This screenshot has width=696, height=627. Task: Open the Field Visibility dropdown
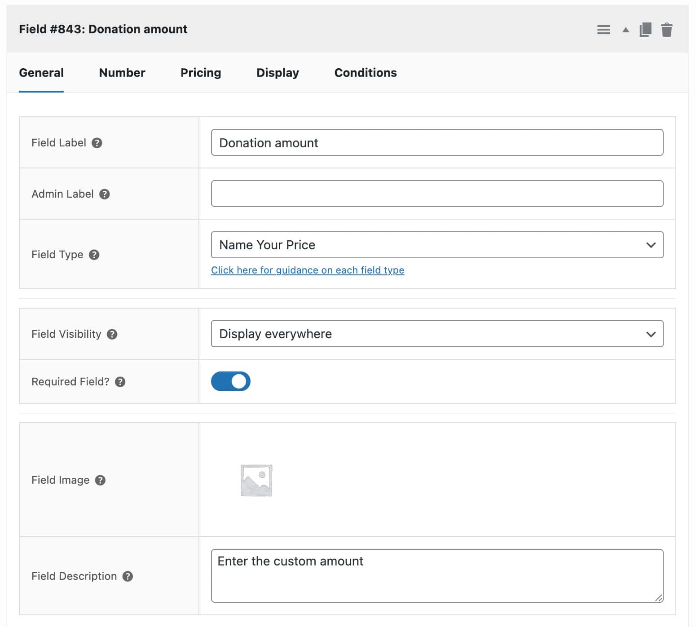click(x=437, y=334)
